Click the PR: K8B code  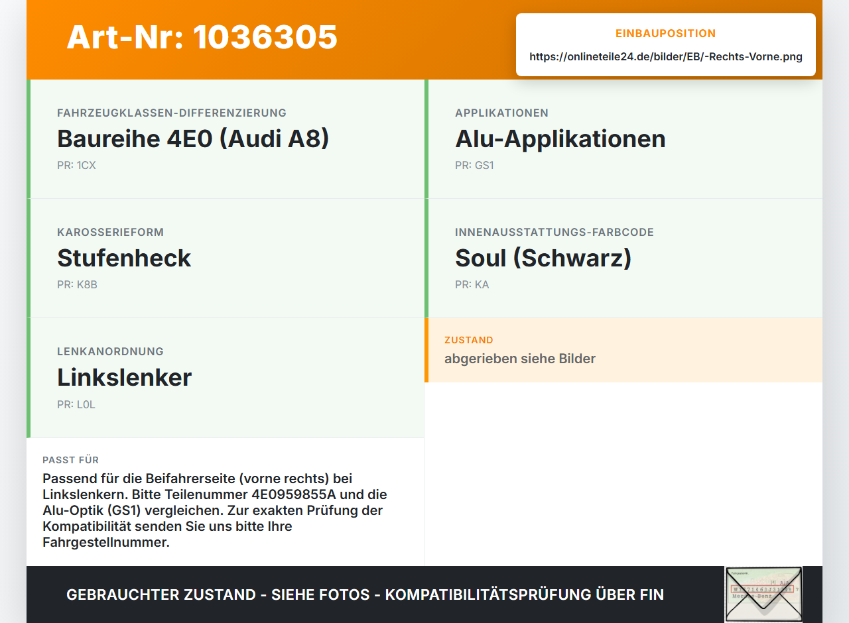(x=77, y=284)
